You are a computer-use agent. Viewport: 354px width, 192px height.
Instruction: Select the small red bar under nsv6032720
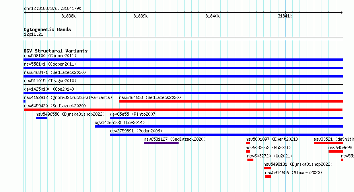[250, 160]
